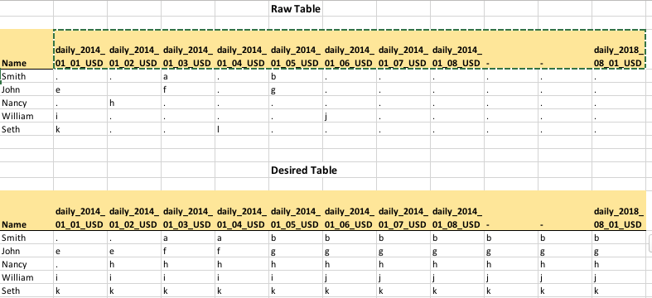This screenshot has height=298, width=652.
Task: Select cell containing 'l' in raw Seth row
Action: [x=242, y=129]
